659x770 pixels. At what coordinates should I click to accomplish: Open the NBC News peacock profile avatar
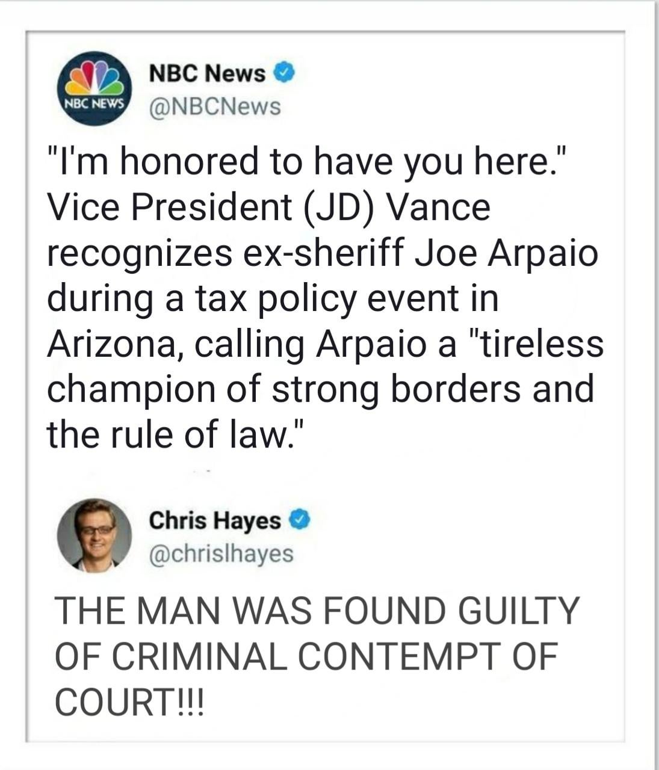pyautogui.click(x=94, y=88)
